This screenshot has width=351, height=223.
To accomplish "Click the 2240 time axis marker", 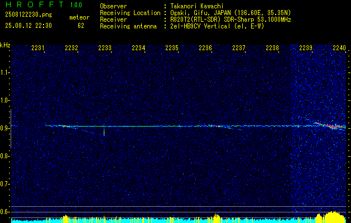I will pyautogui.click(x=339, y=47).
